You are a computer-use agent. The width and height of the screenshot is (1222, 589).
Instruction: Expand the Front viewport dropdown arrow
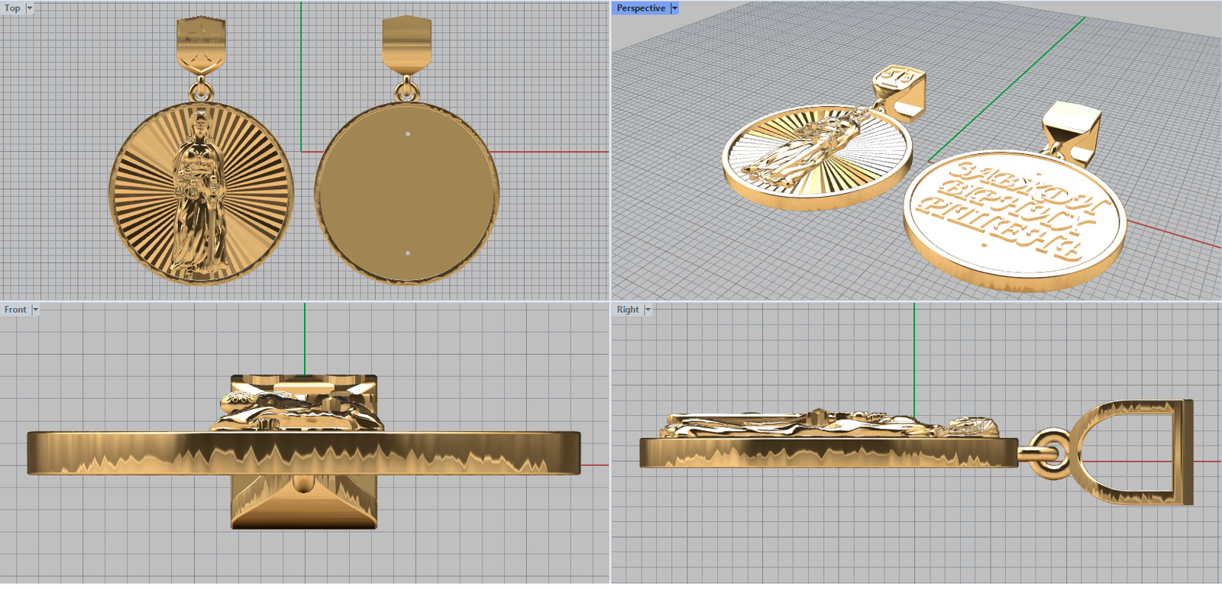point(35,310)
